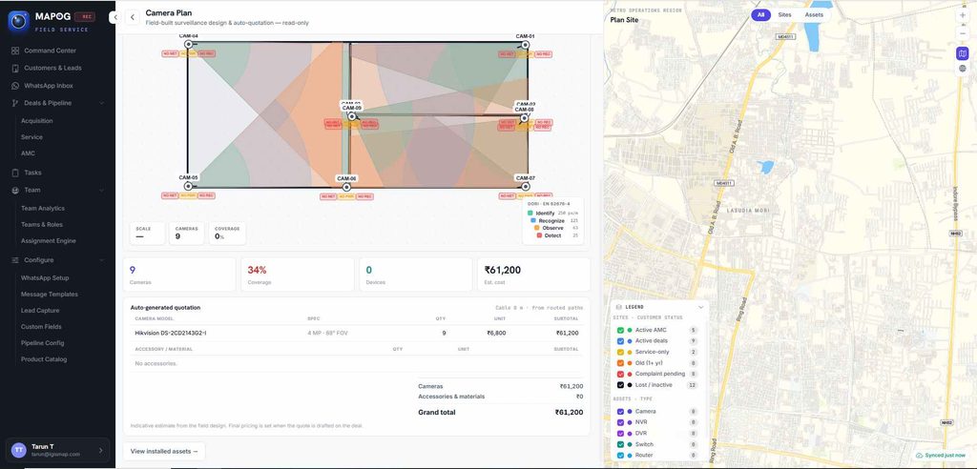
Task: Click the Team smiley icon
Action: [x=15, y=190]
